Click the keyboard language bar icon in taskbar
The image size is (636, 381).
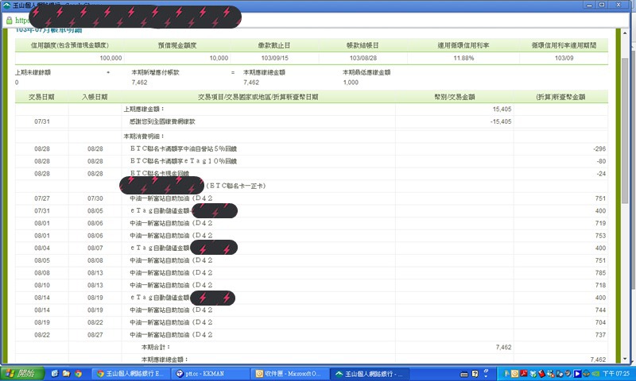point(465,374)
